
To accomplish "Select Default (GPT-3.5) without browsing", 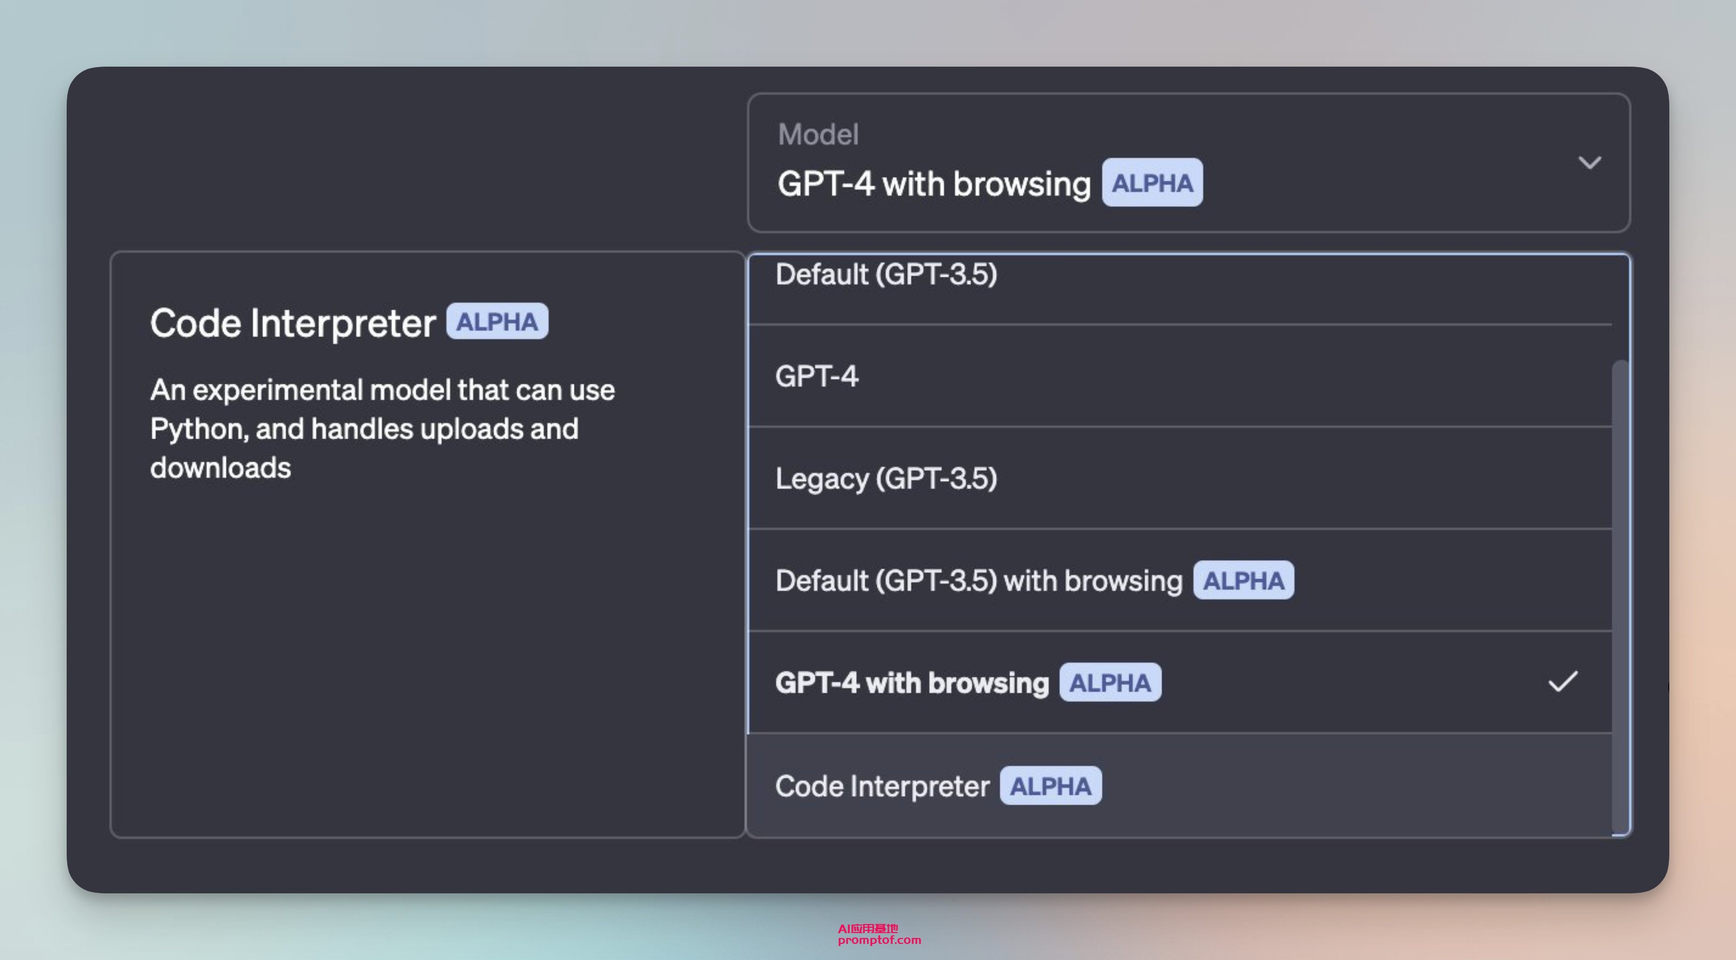I will [x=1179, y=288].
